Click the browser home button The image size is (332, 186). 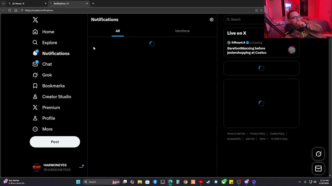click(x=16, y=10)
